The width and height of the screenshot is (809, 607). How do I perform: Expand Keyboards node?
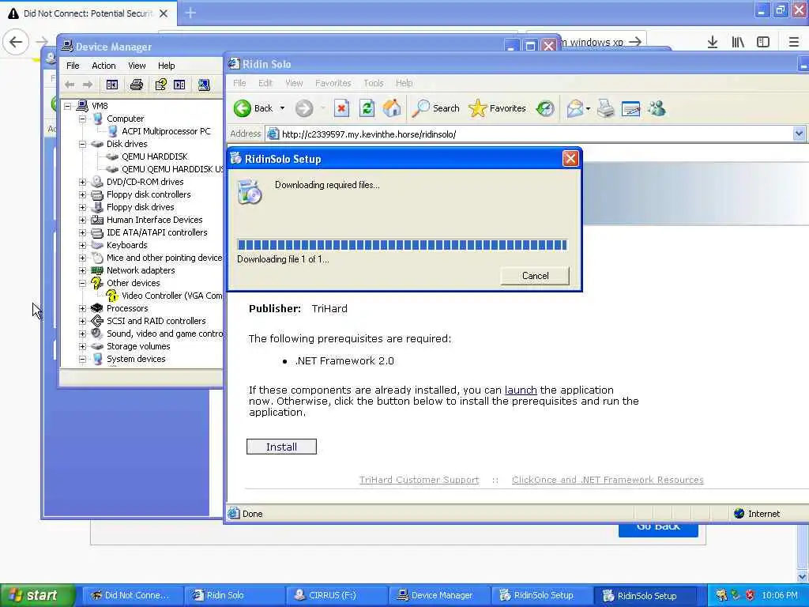tap(82, 245)
